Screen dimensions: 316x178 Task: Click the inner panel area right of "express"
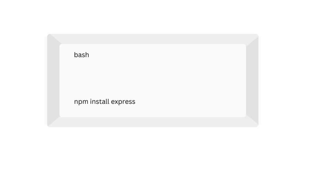(x=185, y=102)
